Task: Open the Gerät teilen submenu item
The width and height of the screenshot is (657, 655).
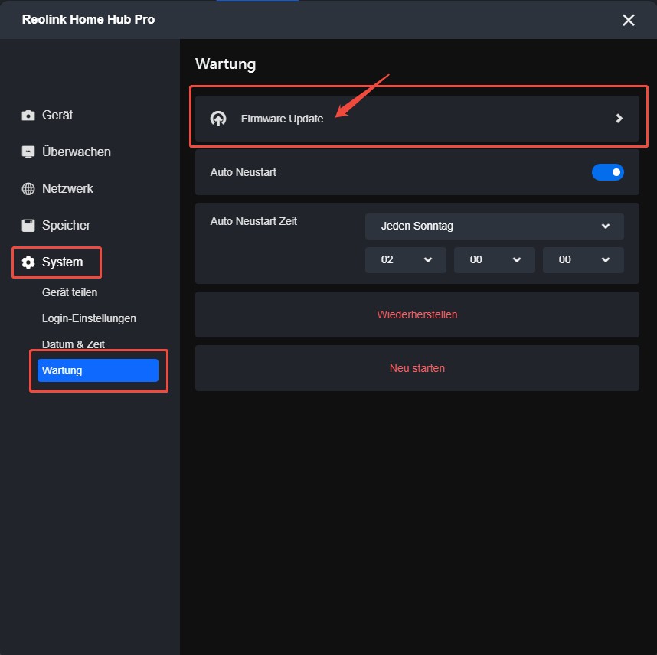Action: [x=70, y=292]
